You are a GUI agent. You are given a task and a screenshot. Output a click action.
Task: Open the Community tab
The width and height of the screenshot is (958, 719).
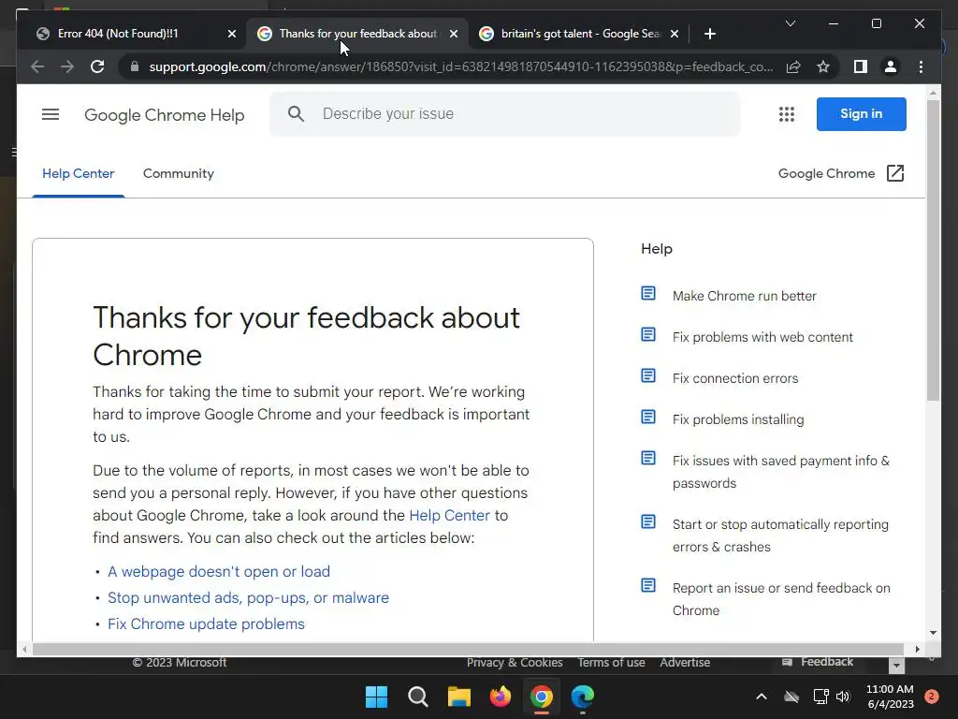(x=179, y=173)
